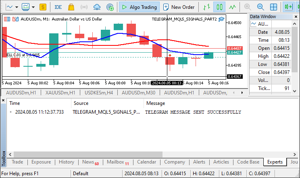Open the News tab
This screenshot has width=300, height=178.
tap(90, 162)
